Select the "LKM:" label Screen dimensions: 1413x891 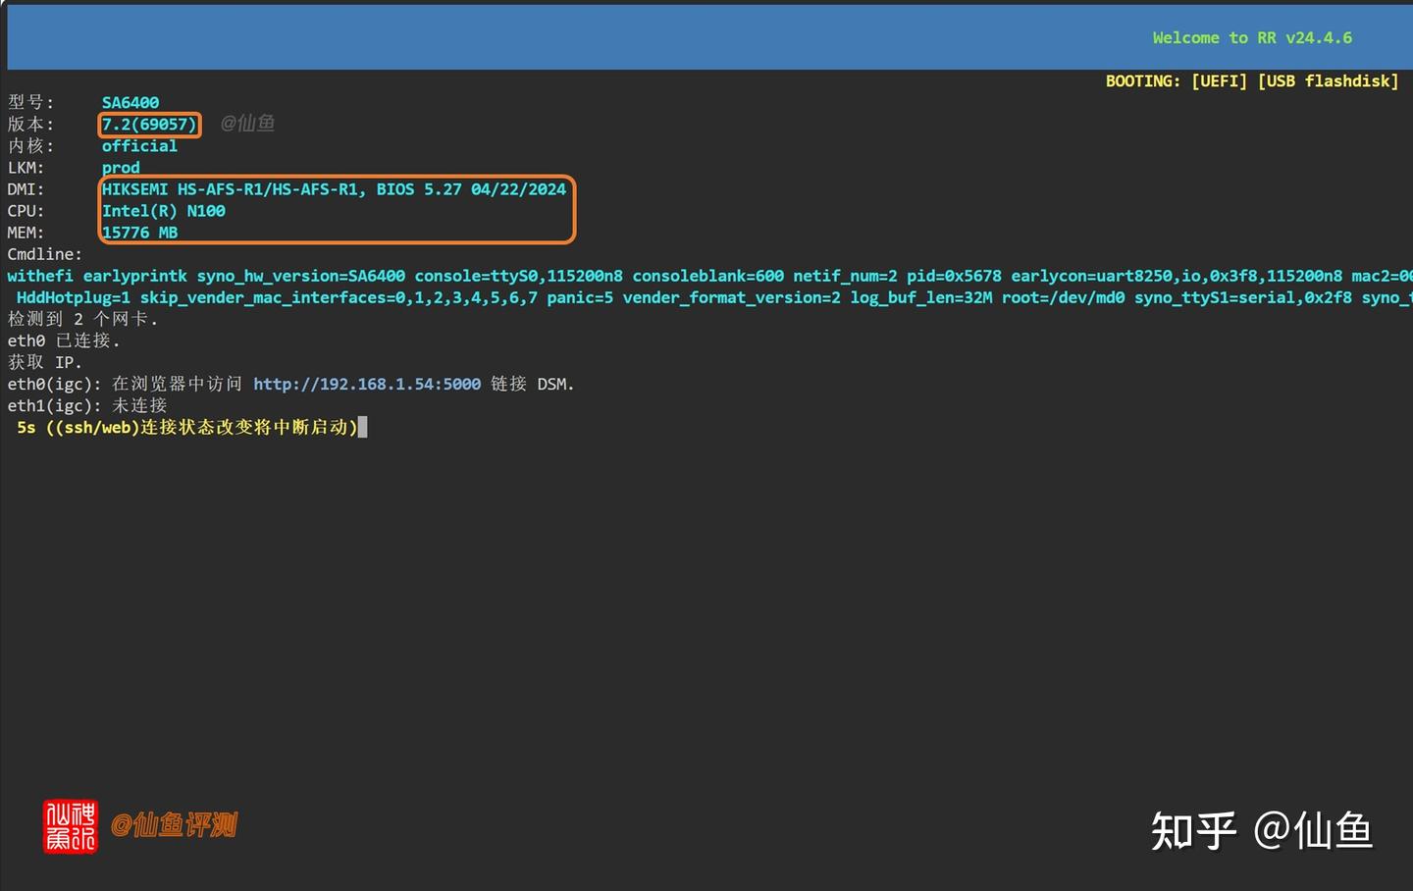coord(26,168)
